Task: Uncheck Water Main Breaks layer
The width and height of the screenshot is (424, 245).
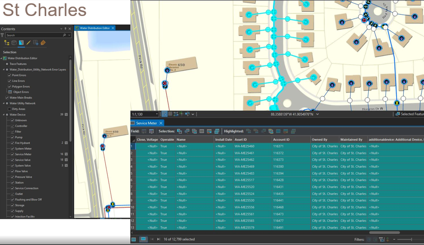Action: (x=7, y=98)
